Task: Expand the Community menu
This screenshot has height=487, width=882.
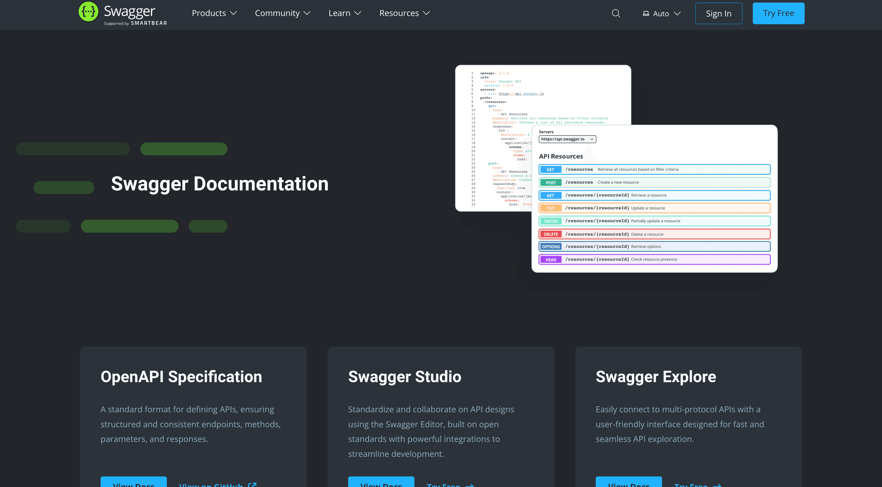Action: tap(283, 13)
